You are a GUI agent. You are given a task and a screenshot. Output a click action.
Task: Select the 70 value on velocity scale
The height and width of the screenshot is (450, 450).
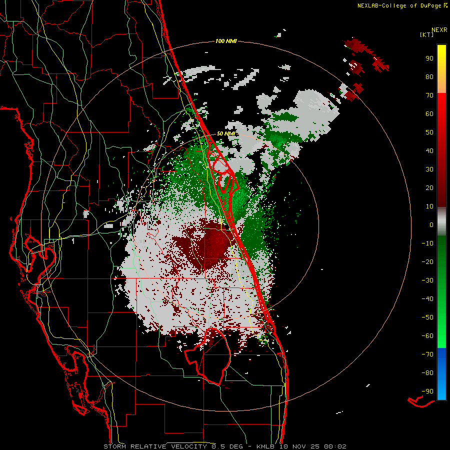(429, 95)
